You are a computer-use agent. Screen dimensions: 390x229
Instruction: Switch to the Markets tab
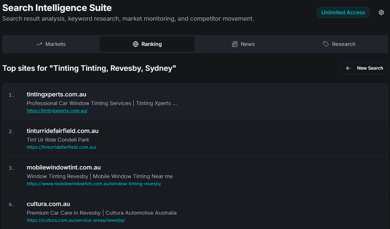pos(51,44)
